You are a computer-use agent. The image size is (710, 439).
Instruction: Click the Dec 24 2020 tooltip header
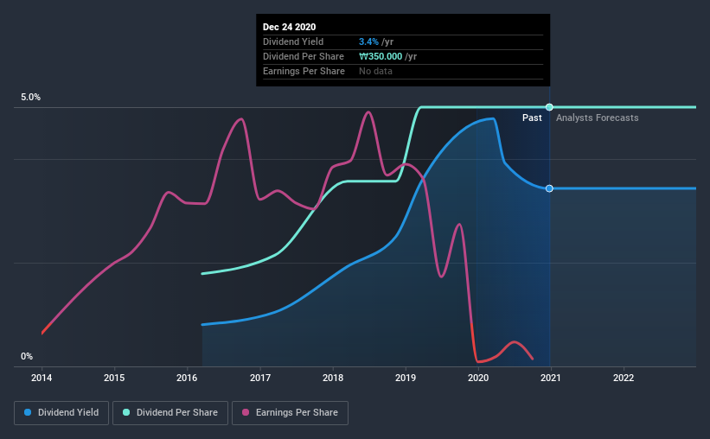290,27
